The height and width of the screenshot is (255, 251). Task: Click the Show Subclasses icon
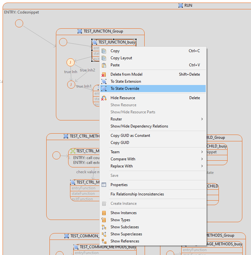point(104,227)
